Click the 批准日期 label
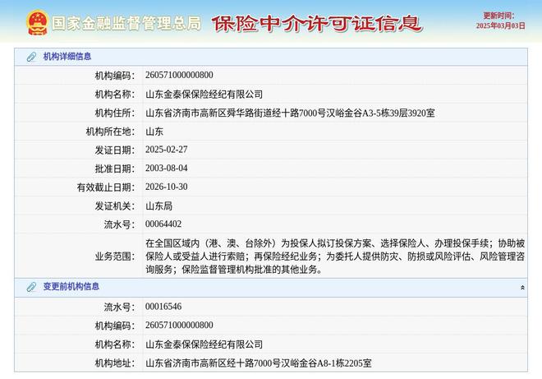The height and width of the screenshot is (379, 542). 115,169
